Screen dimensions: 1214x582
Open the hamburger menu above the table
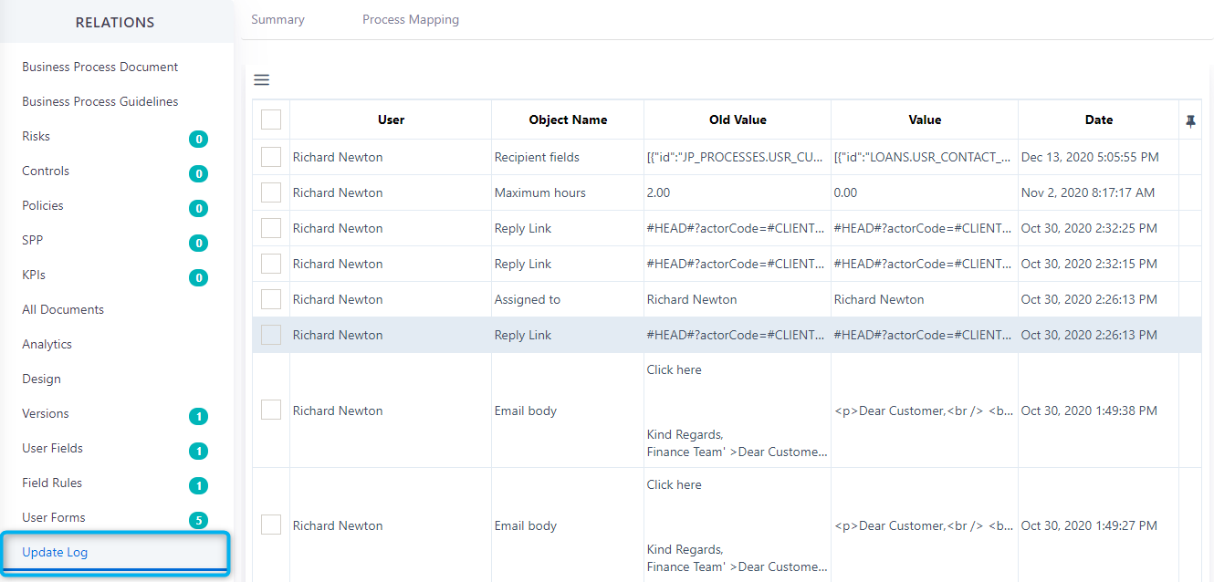click(x=261, y=80)
